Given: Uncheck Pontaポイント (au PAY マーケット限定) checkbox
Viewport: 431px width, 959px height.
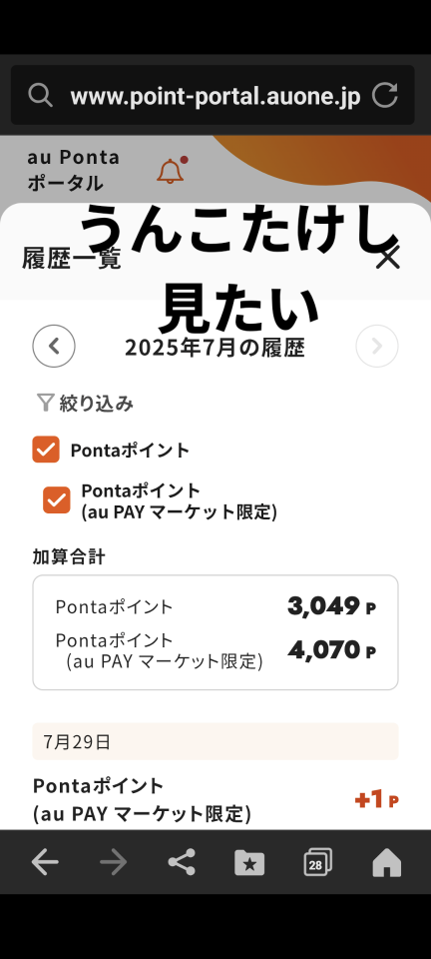Looking at the screenshot, I should coord(56,499).
